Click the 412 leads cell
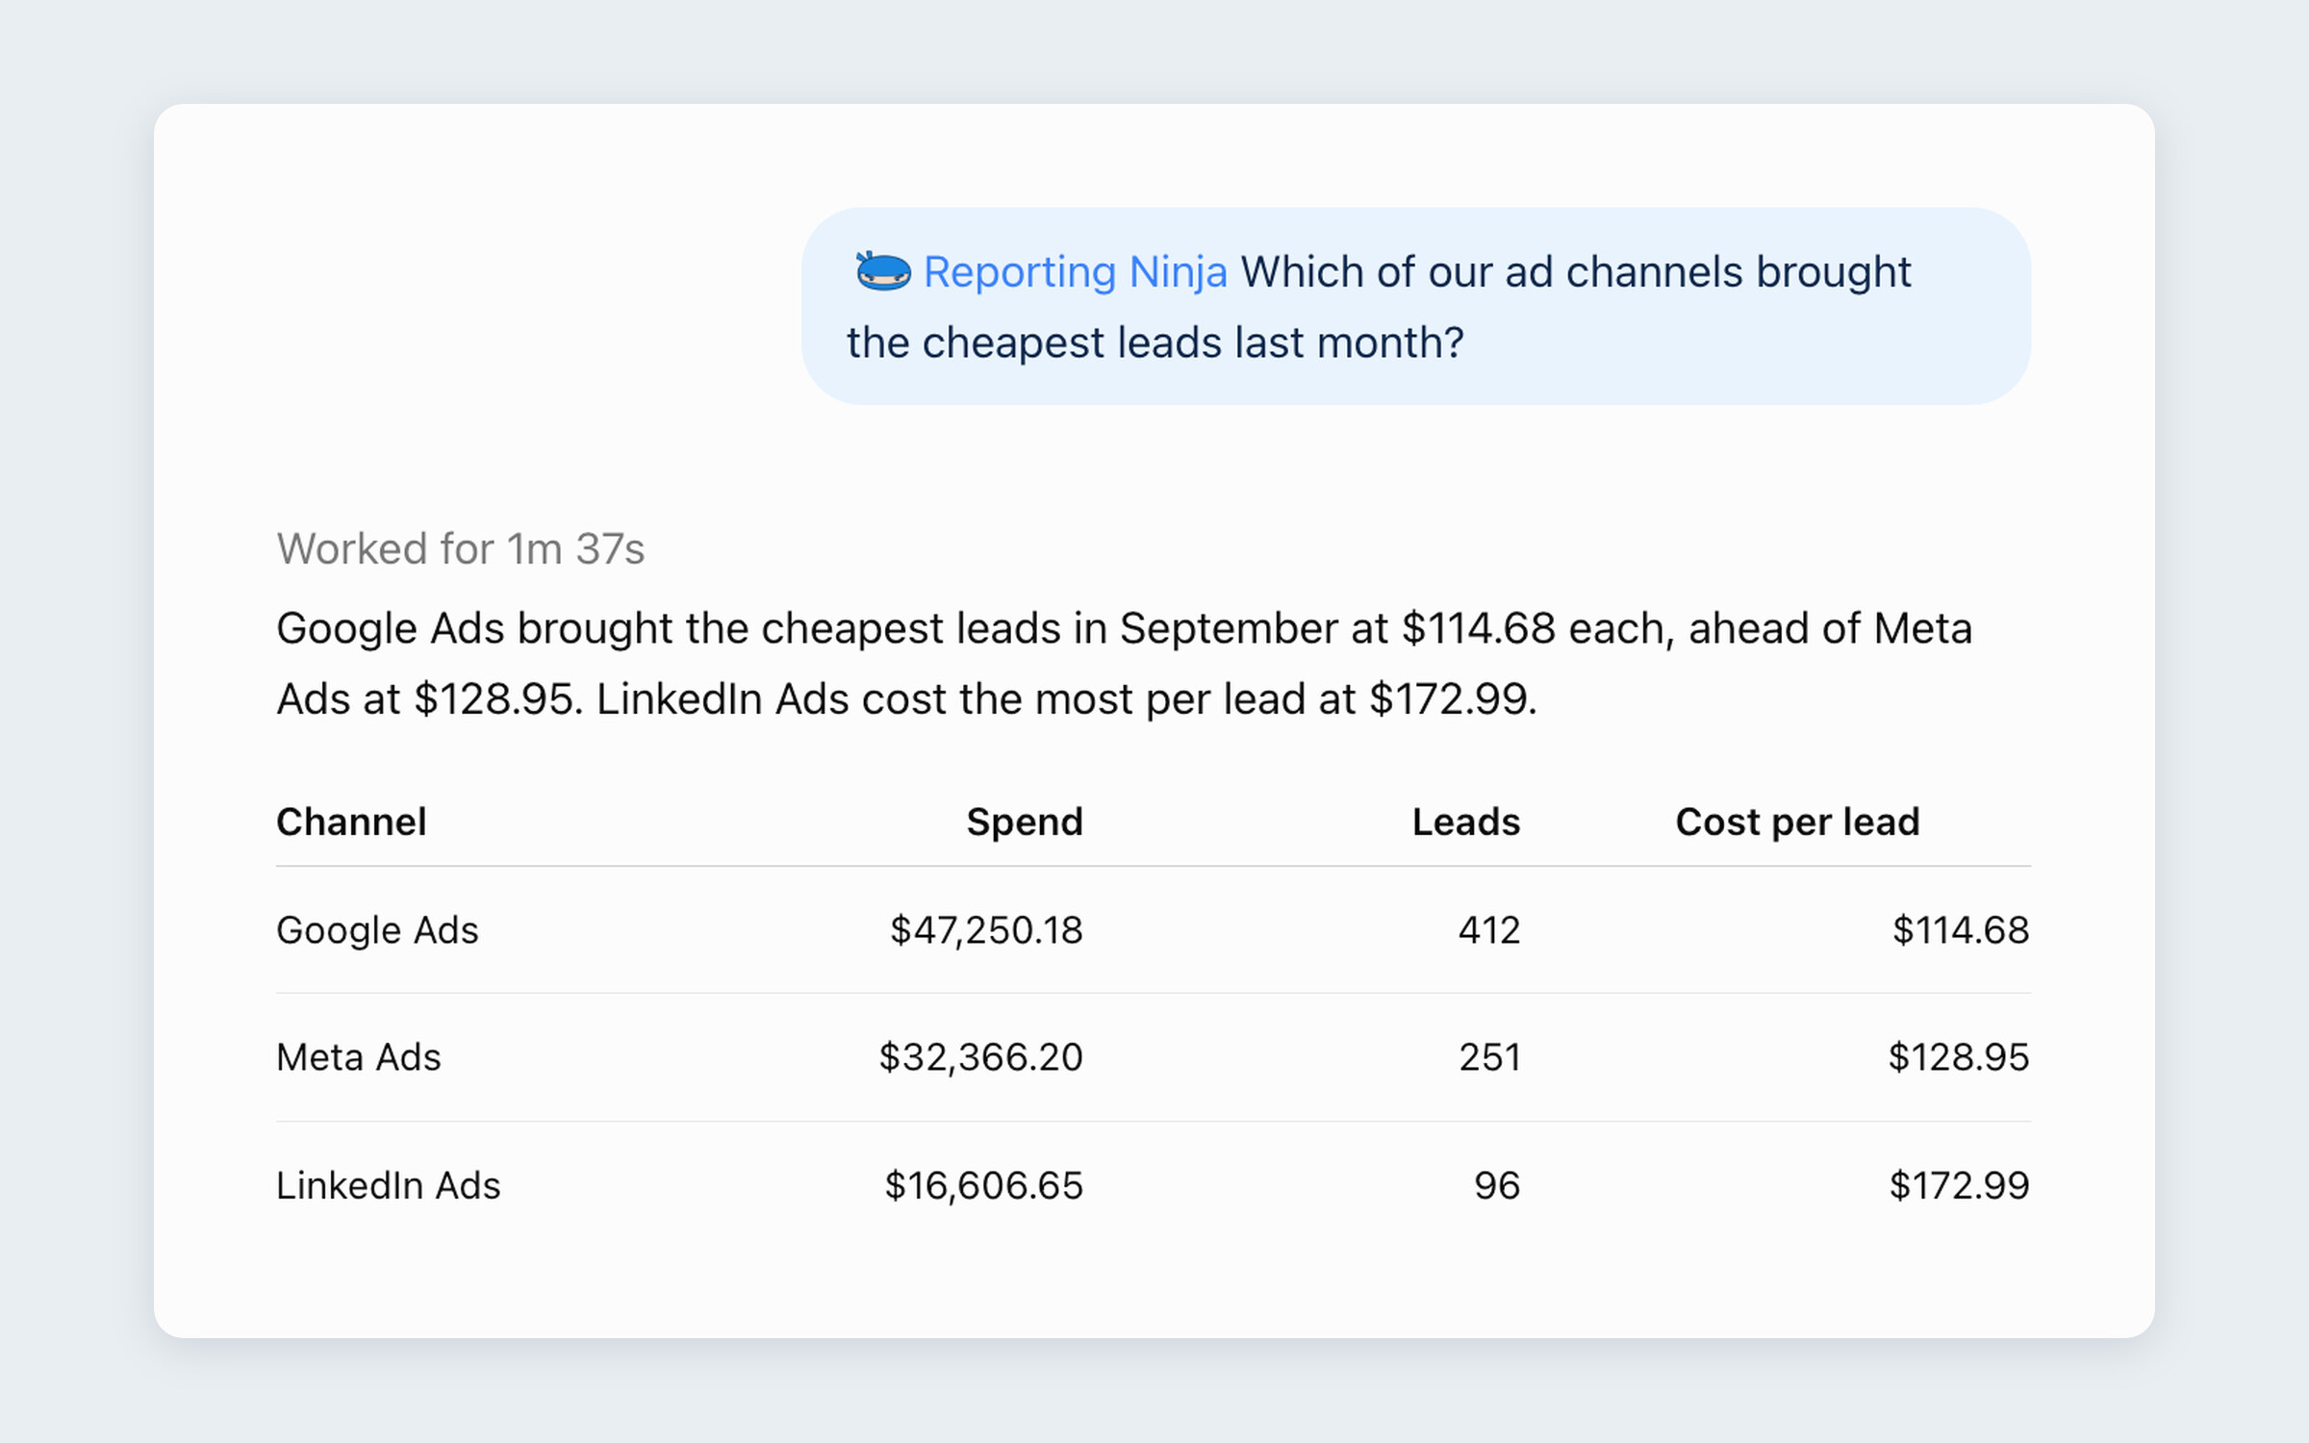2309x1443 pixels. 1489,930
